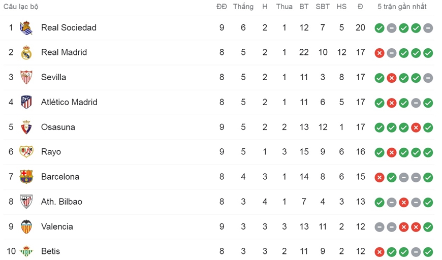Viewport: 442px width, 260px height.
Task: Click Osasuna's red loss result icon
Action: 416,127
